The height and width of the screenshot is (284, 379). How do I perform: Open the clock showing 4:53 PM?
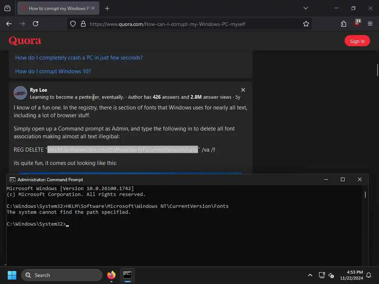click(352, 275)
